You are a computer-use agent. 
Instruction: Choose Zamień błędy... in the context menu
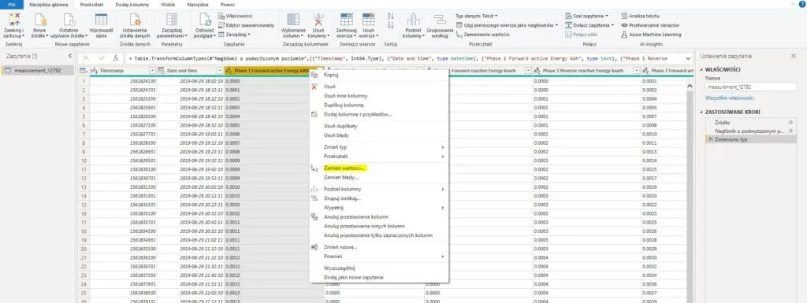tap(379, 177)
